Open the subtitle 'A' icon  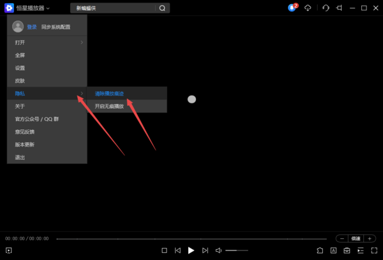point(333,250)
